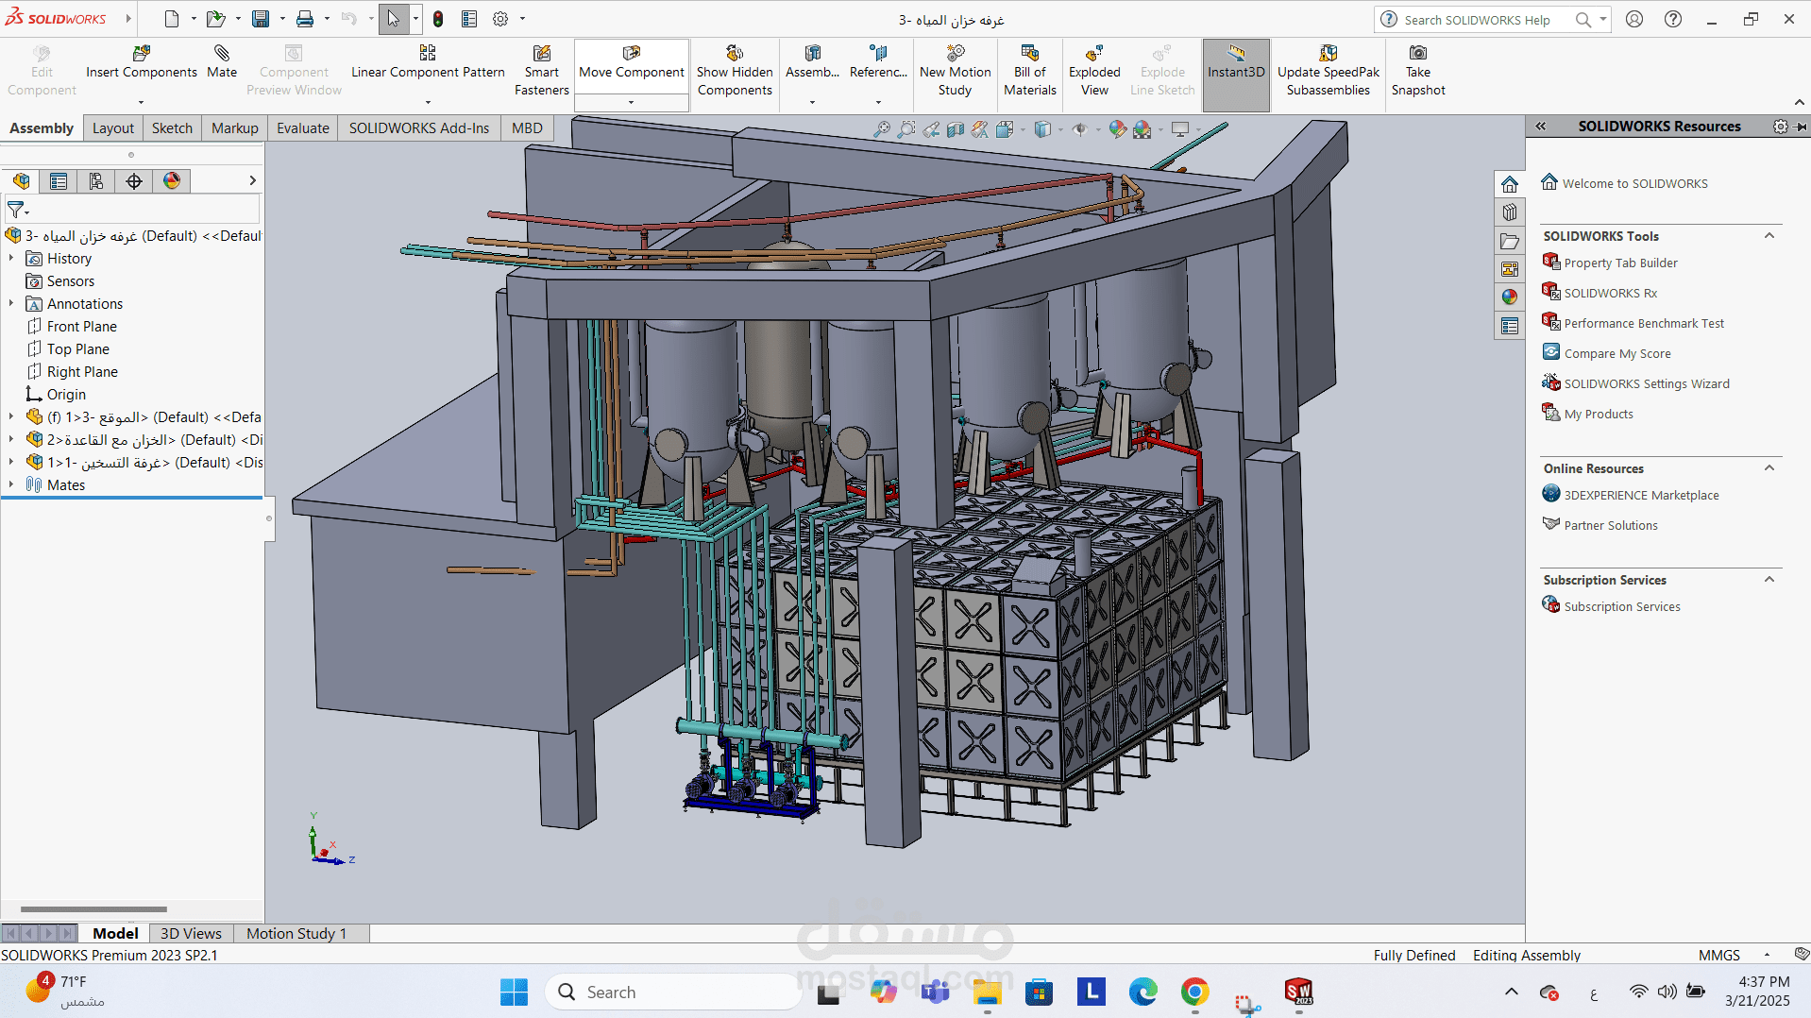
Task: Switch to the Evaluate tab
Action: pos(302,128)
